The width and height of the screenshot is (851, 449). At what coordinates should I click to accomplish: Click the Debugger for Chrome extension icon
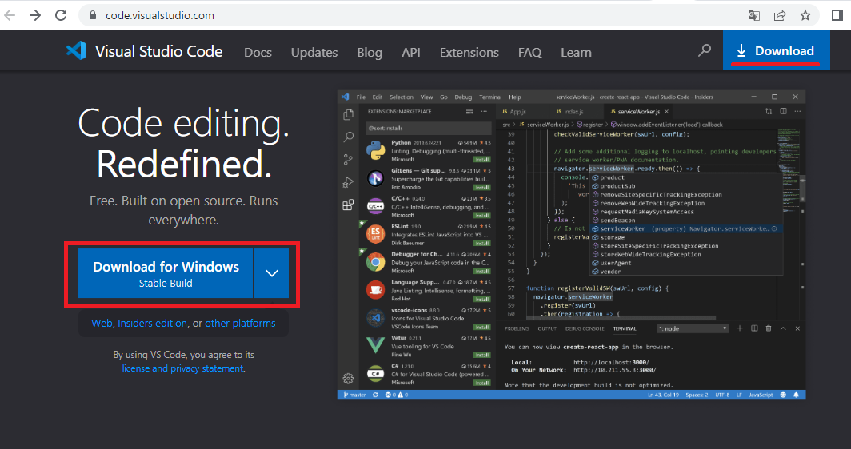(x=376, y=262)
